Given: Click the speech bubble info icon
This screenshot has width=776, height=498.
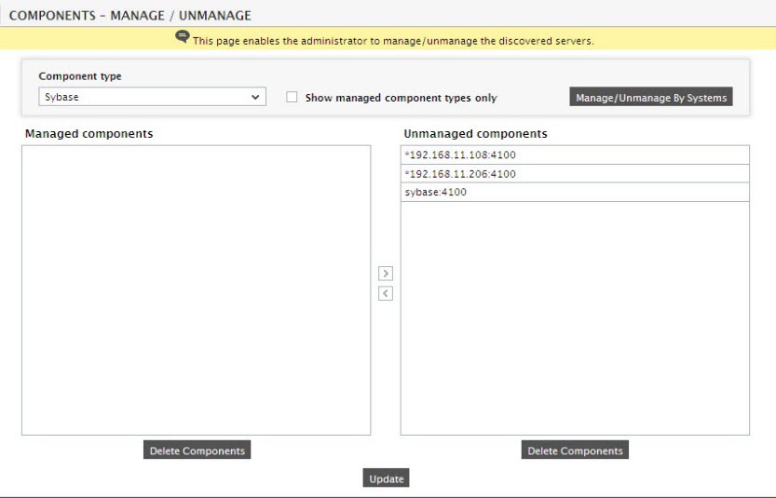Looking at the screenshot, I should [x=183, y=36].
